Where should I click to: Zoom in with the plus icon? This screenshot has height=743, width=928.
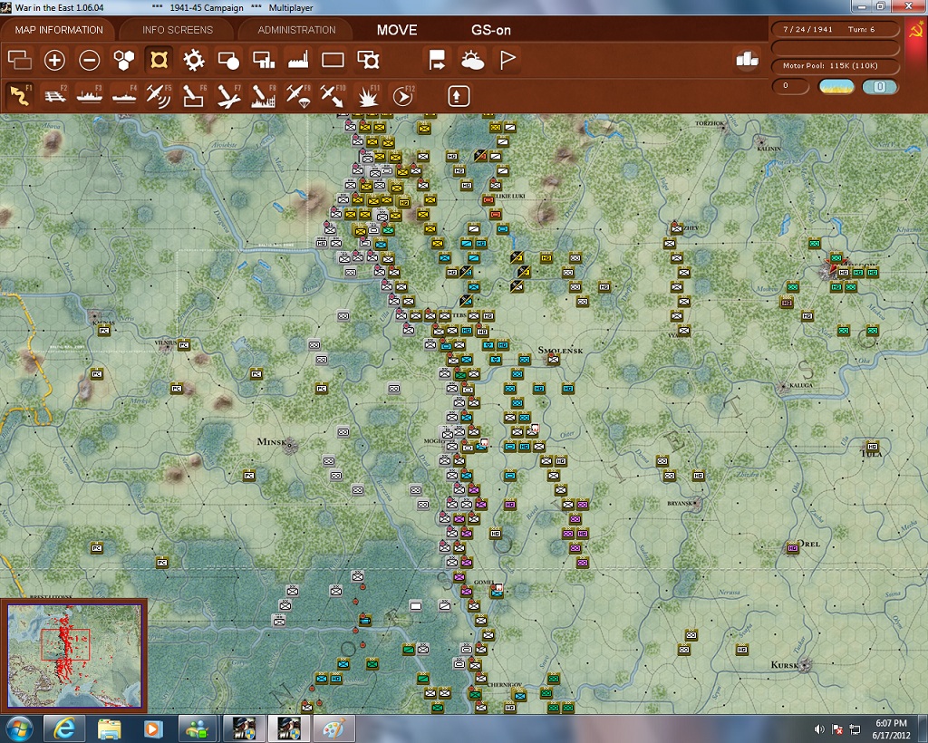tap(54, 60)
